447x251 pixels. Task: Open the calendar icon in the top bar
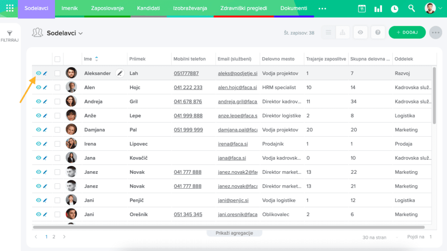point(361,9)
